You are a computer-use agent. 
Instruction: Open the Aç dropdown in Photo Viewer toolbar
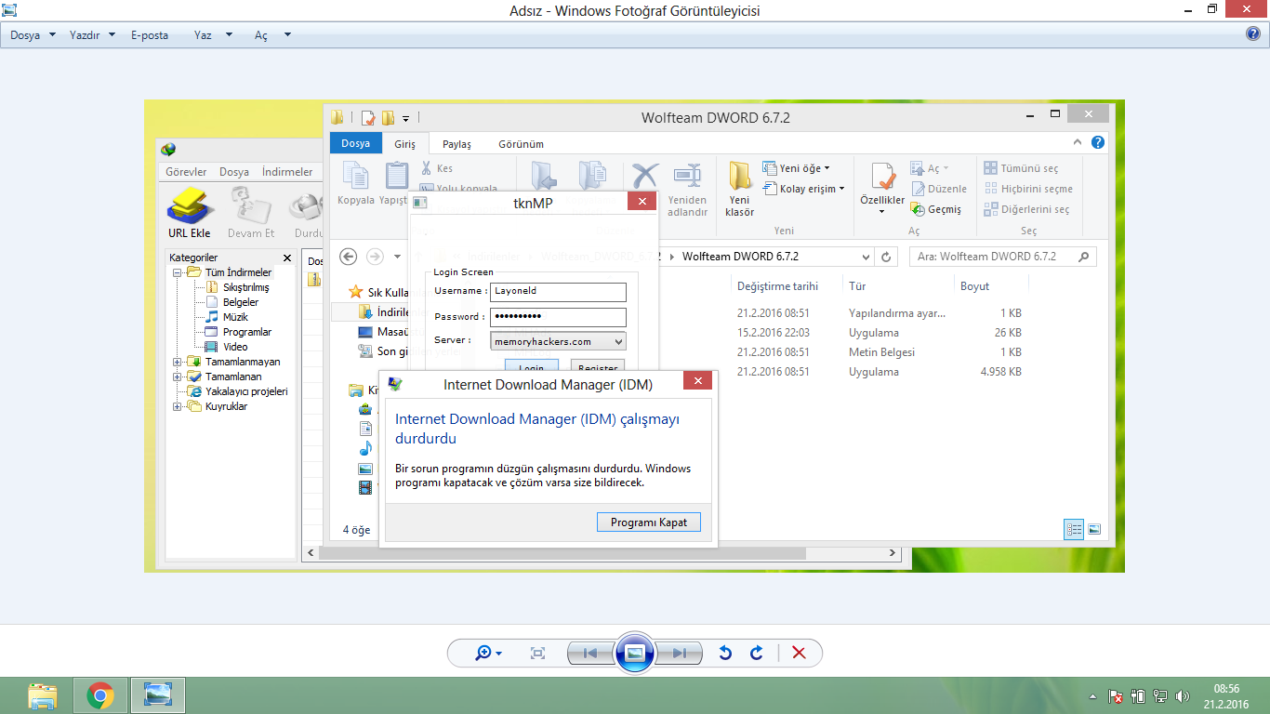[x=272, y=35]
